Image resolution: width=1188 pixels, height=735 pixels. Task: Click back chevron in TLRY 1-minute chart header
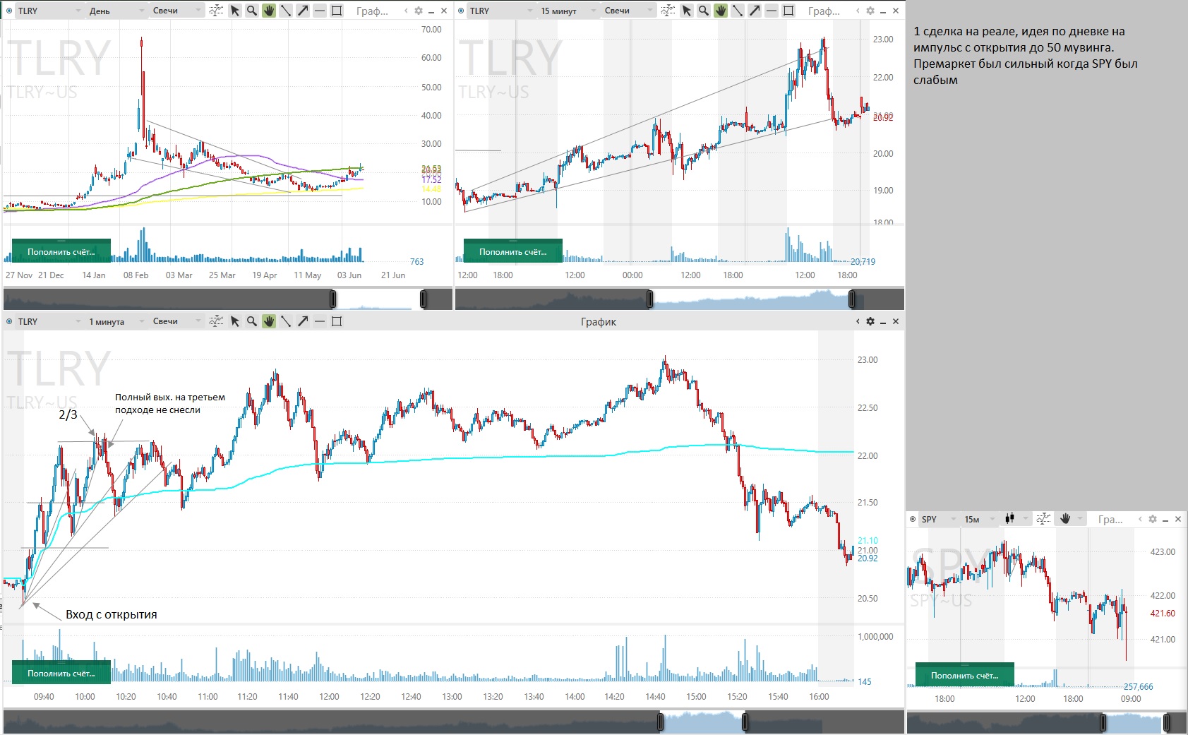(858, 321)
